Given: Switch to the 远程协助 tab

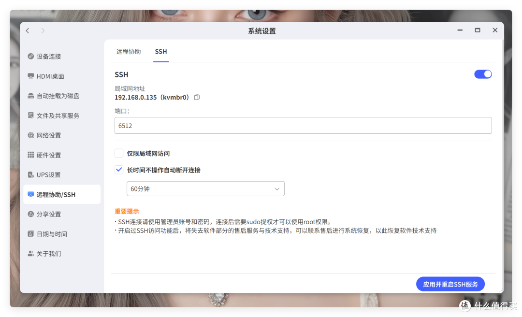Looking at the screenshot, I should tap(129, 52).
